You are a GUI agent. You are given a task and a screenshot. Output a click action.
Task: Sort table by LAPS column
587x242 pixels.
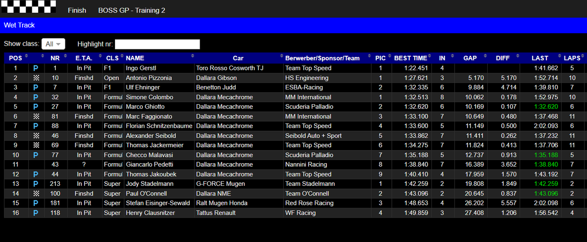[x=572, y=58]
